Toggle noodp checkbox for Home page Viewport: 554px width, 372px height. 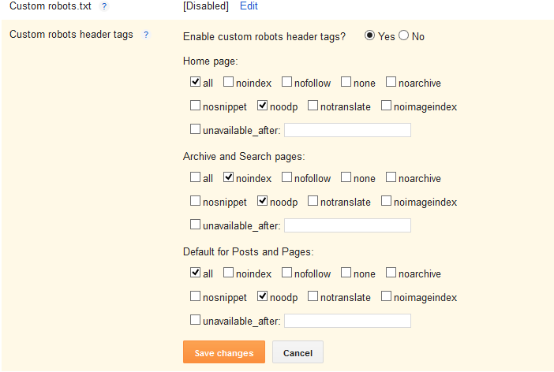tap(262, 106)
